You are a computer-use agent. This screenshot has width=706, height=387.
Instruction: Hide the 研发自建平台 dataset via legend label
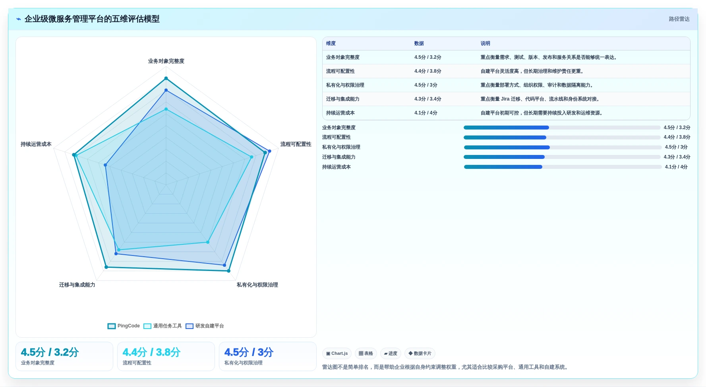[x=209, y=326]
